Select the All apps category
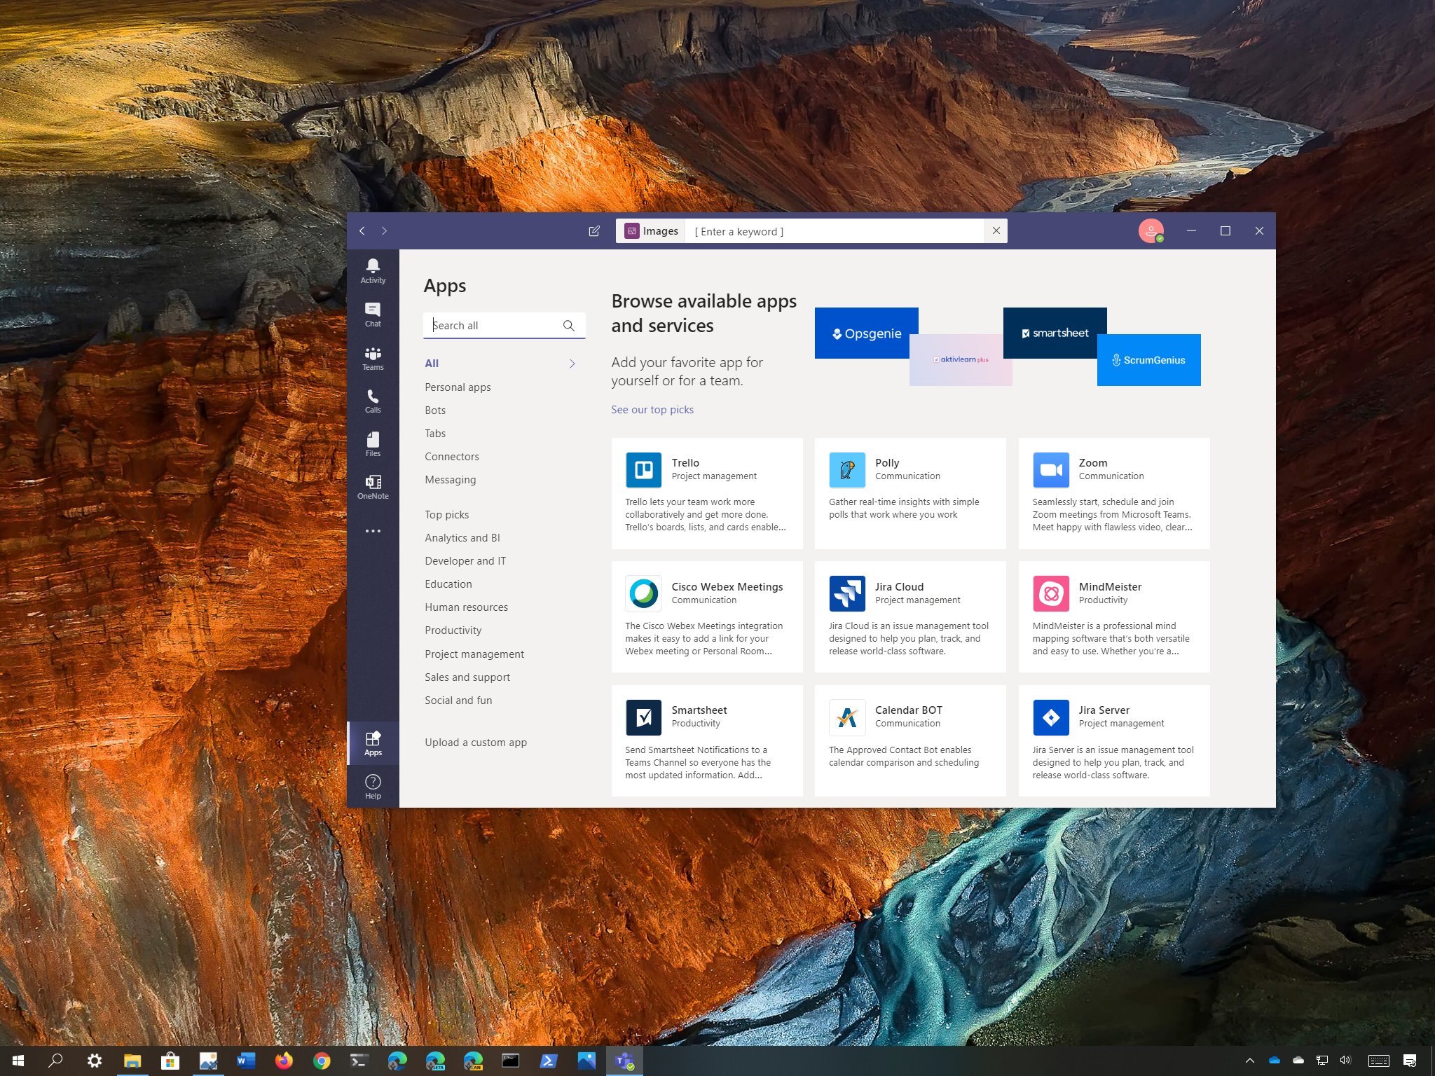The image size is (1435, 1076). [432, 364]
